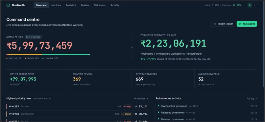Go to the Analytics tab

click(x=71, y=5)
